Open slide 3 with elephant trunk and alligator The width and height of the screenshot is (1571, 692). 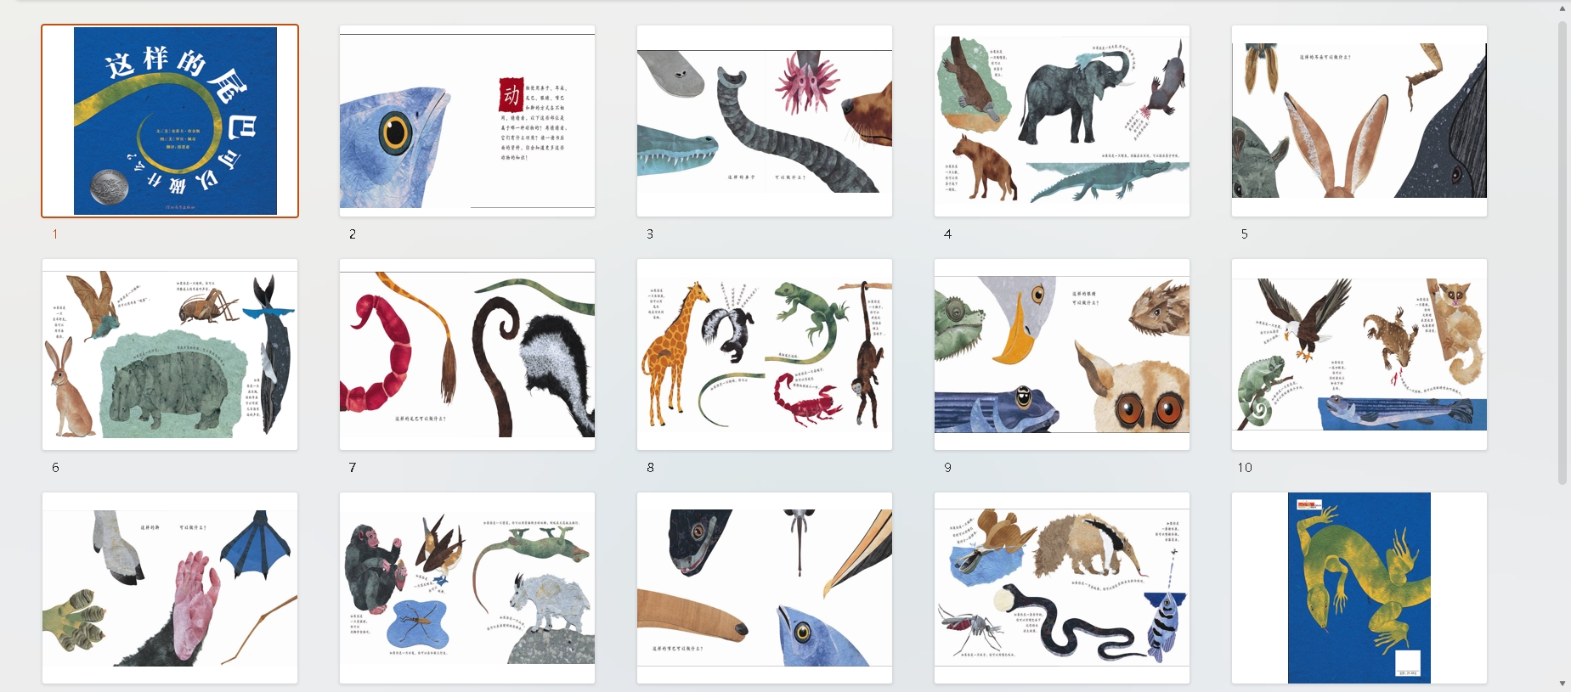pyautogui.click(x=765, y=121)
